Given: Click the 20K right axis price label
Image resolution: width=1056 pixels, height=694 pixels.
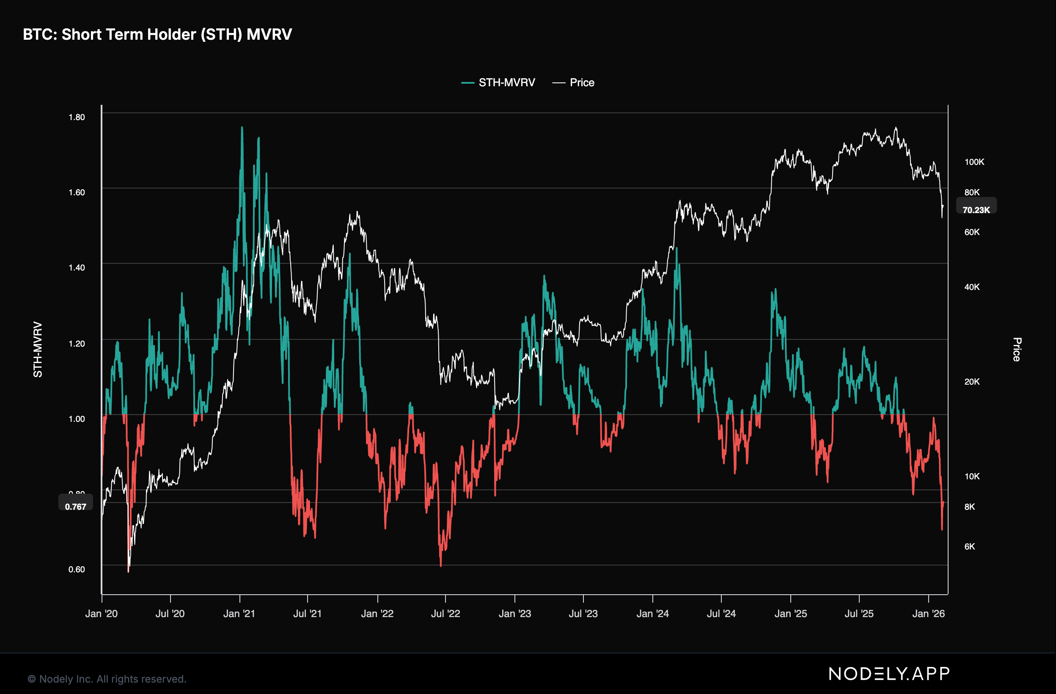Looking at the screenshot, I should (x=972, y=382).
